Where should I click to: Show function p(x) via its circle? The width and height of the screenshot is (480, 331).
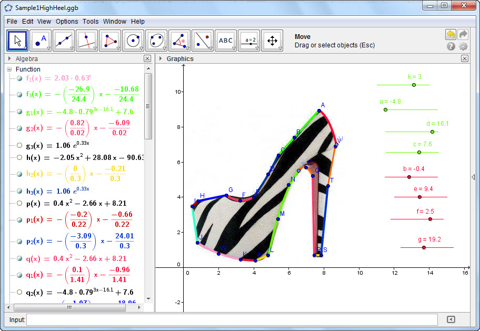tap(19, 203)
